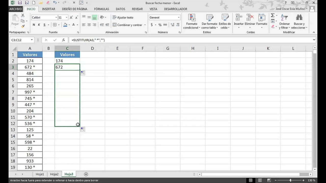Add a new sheet with the plus icon
Viewport: 326px width, 183px height.
pyautogui.click(x=86, y=174)
